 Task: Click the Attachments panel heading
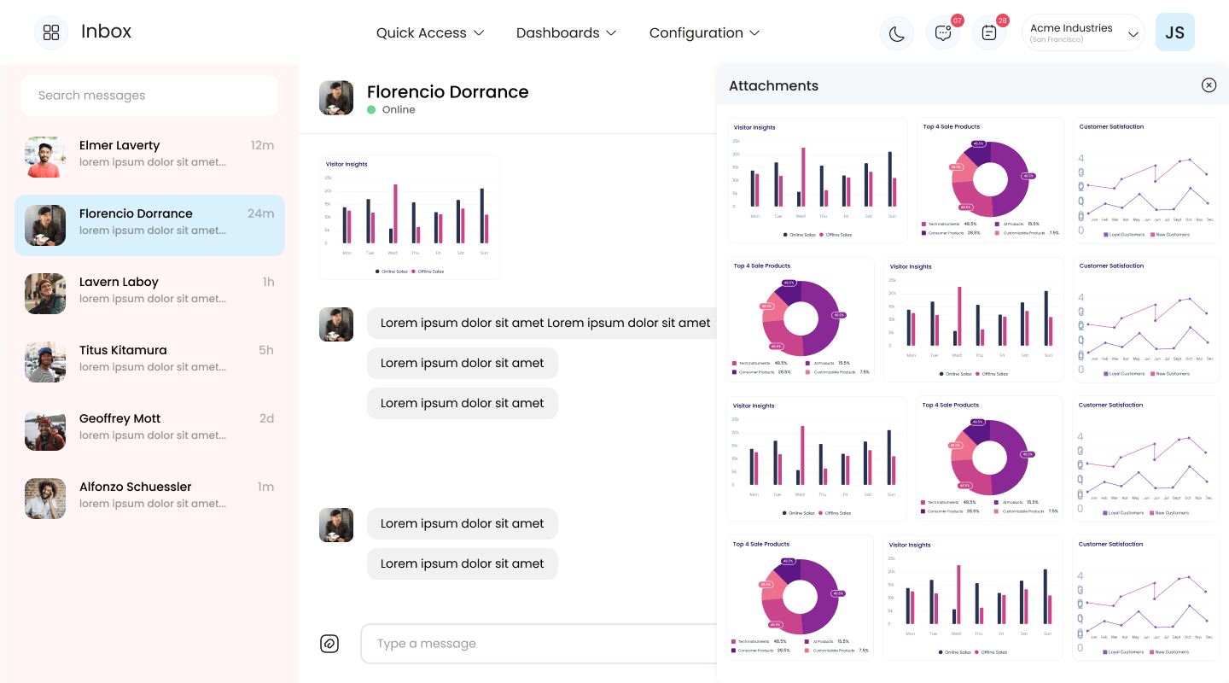tap(773, 85)
